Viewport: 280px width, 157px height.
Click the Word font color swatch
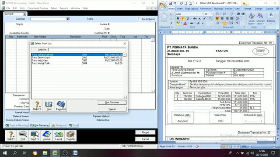pyautogui.click(x=185, y=23)
